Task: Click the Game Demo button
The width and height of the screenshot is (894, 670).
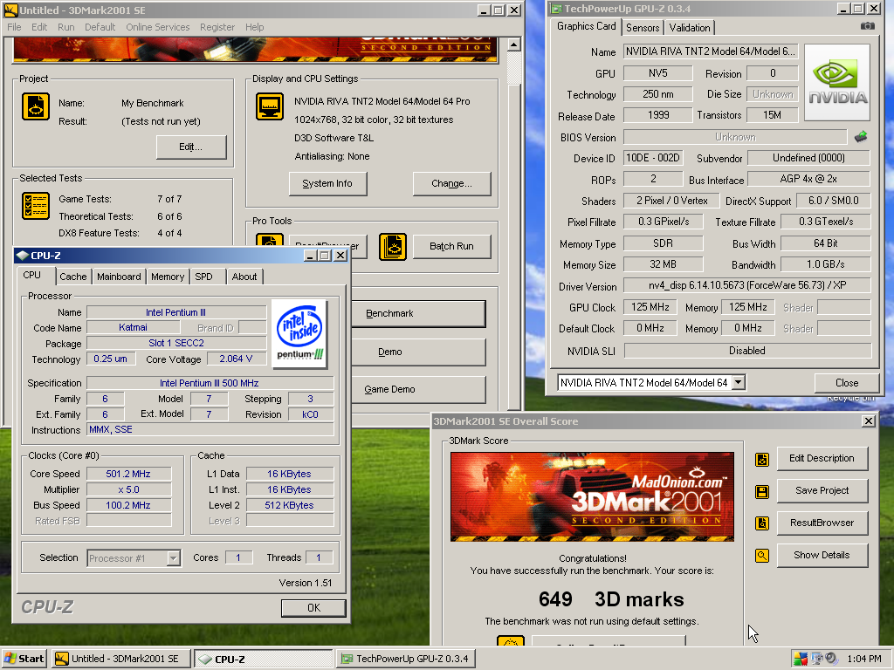Action: pyautogui.click(x=418, y=389)
